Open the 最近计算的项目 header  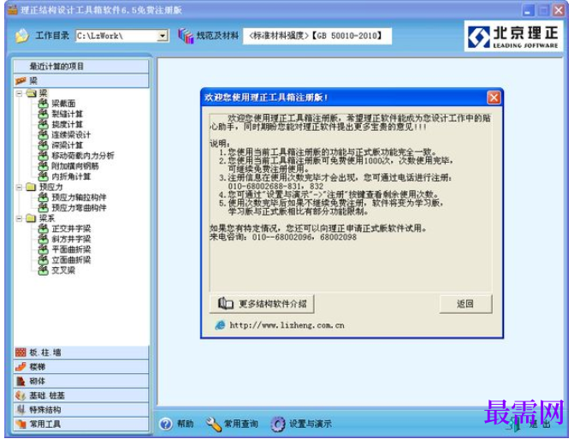[x=81, y=66]
